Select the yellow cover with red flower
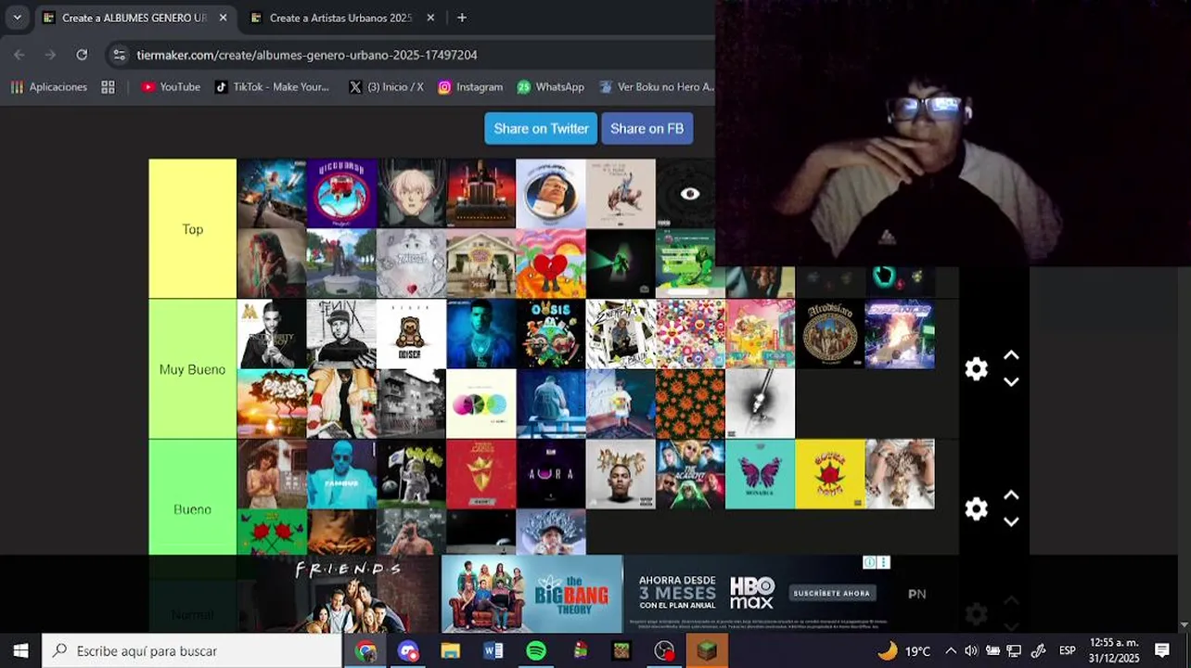 pos(830,474)
